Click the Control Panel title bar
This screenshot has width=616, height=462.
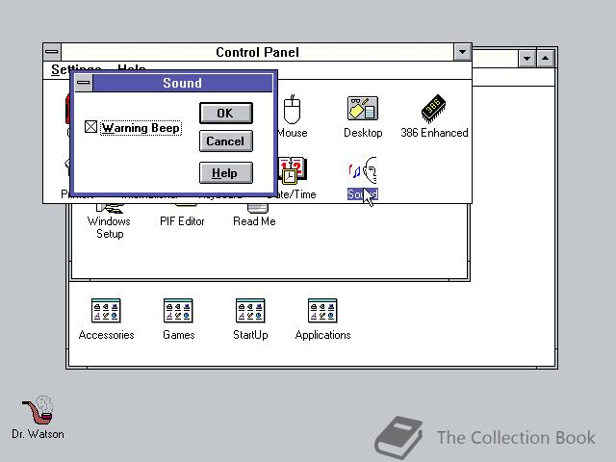point(257,52)
